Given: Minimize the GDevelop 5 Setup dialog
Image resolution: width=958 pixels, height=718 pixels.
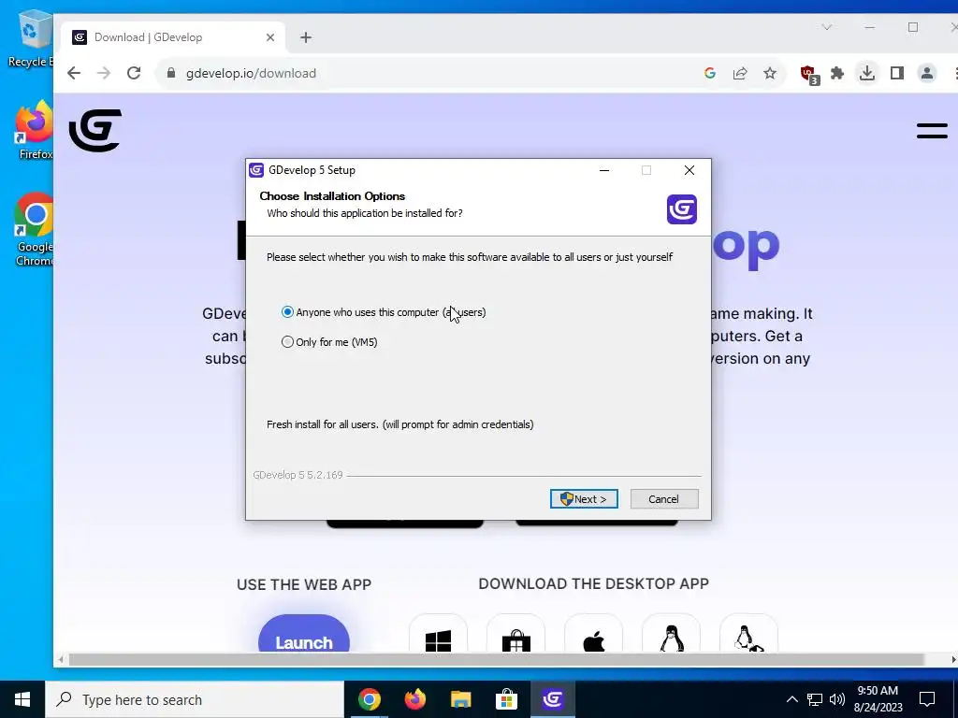Looking at the screenshot, I should [604, 170].
